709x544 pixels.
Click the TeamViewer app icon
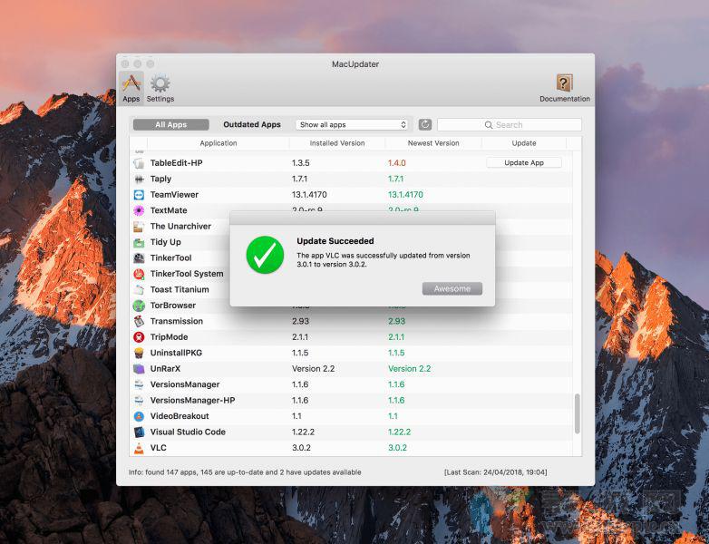point(139,195)
